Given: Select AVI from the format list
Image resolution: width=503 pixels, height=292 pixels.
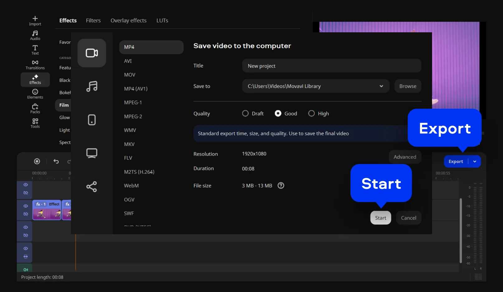Looking at the screenshot, I should (x=128, y=61).
